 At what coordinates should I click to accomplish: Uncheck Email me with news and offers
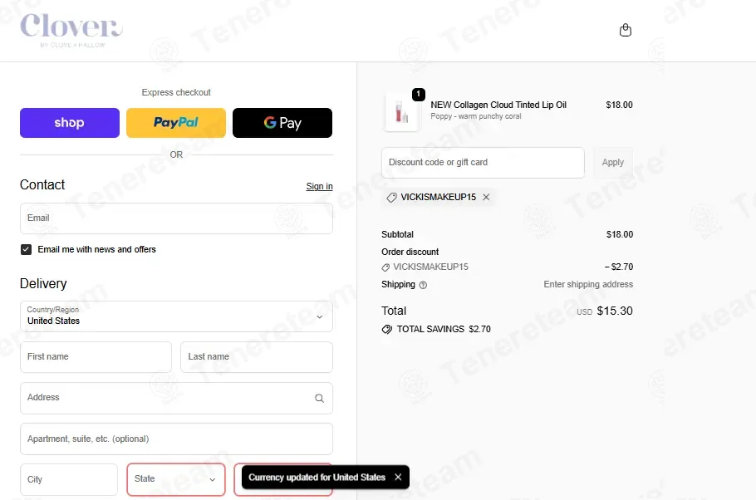[x=26, y=249]
